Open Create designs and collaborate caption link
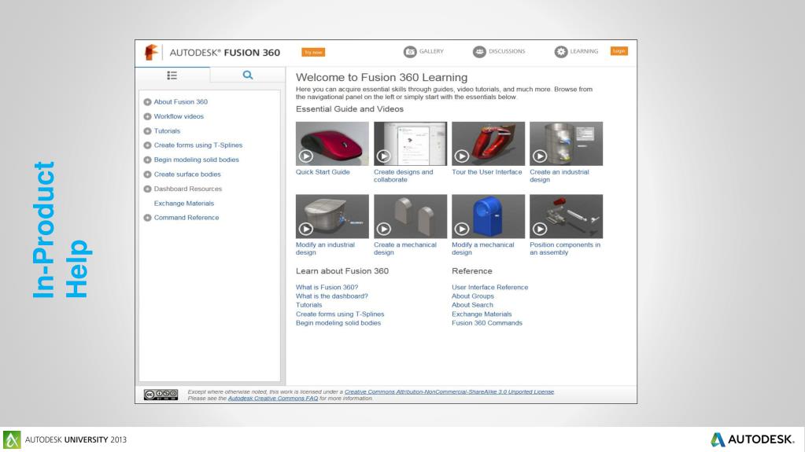The height and width of the screenshot is (452, 805). point(404,176)
